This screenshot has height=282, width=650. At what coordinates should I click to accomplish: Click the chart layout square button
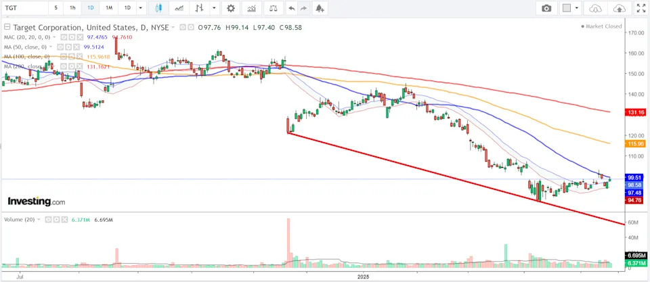(566, 8)
